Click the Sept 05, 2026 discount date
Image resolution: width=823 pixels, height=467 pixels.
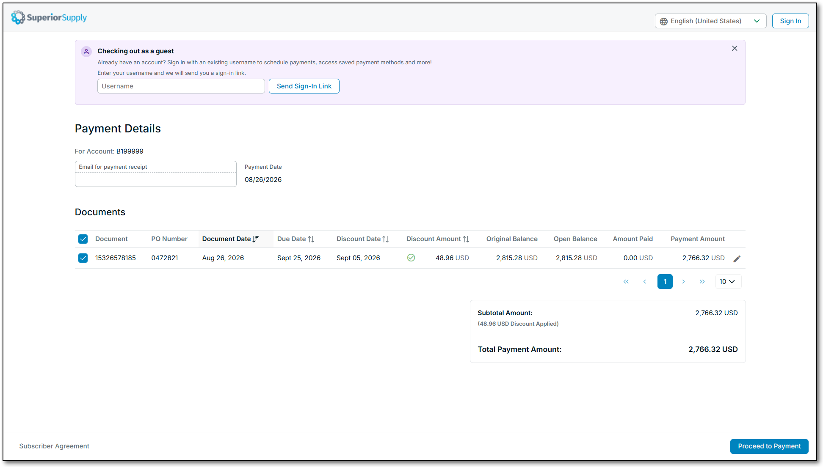click(358, 258)
